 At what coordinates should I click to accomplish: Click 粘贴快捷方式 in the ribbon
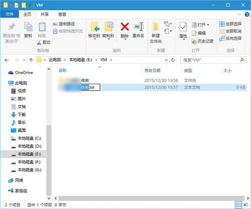68,31
